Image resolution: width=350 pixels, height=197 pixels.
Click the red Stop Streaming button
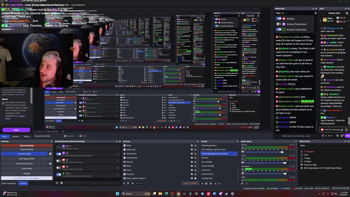click(x=27, y=146)
